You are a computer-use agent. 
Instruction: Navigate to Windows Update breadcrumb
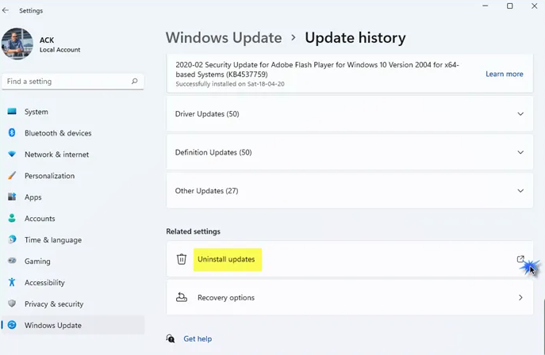pos(224,37)
